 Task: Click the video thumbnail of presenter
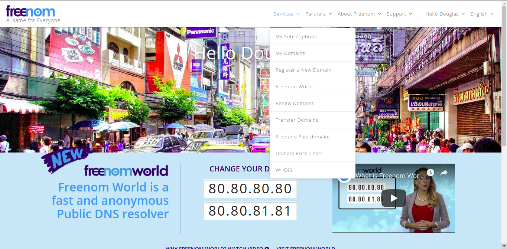(394, 198)
